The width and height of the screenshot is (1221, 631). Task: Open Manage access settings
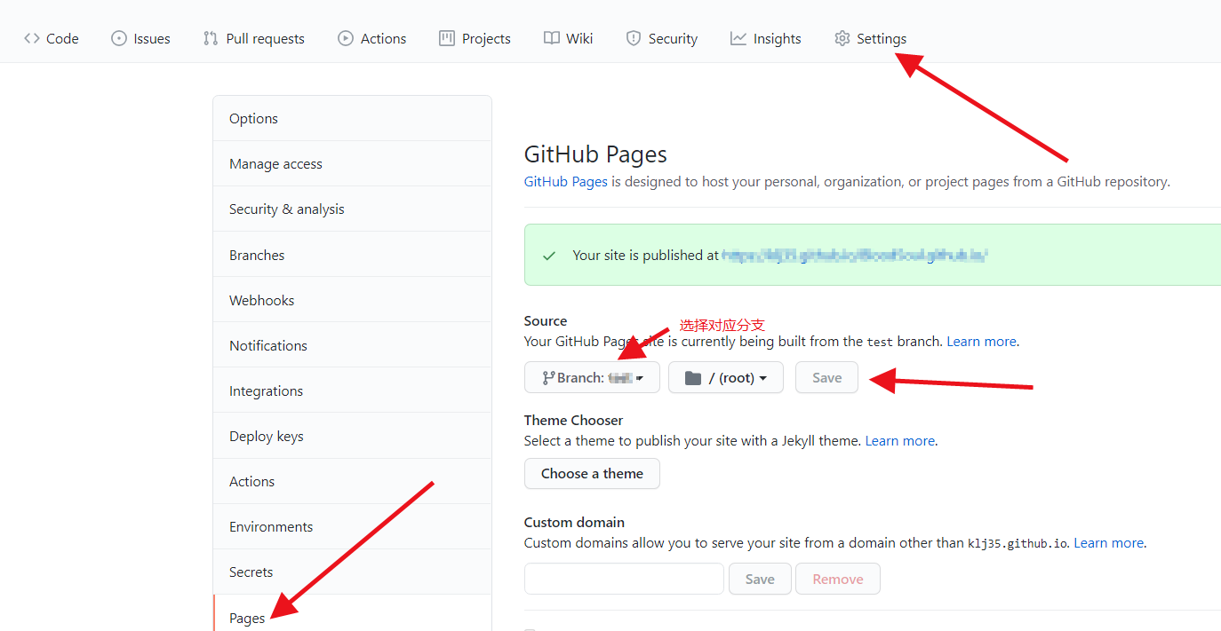pos(352,163)
